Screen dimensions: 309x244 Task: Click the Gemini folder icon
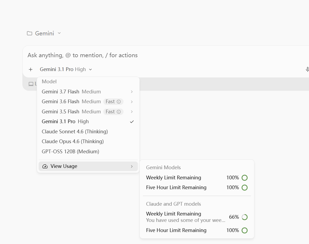point(30,33)
